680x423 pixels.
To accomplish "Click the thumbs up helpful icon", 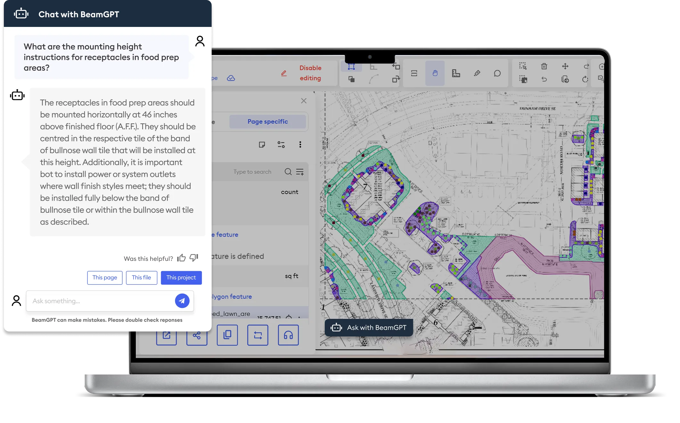I will [x=181, y=258].
